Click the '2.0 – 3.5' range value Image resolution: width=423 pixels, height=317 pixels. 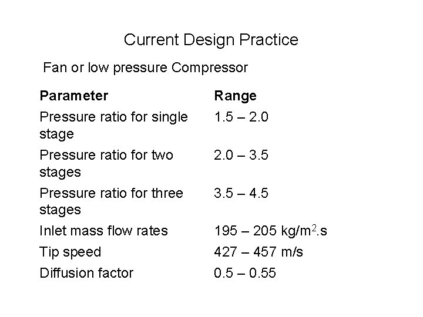pos(241,156)
